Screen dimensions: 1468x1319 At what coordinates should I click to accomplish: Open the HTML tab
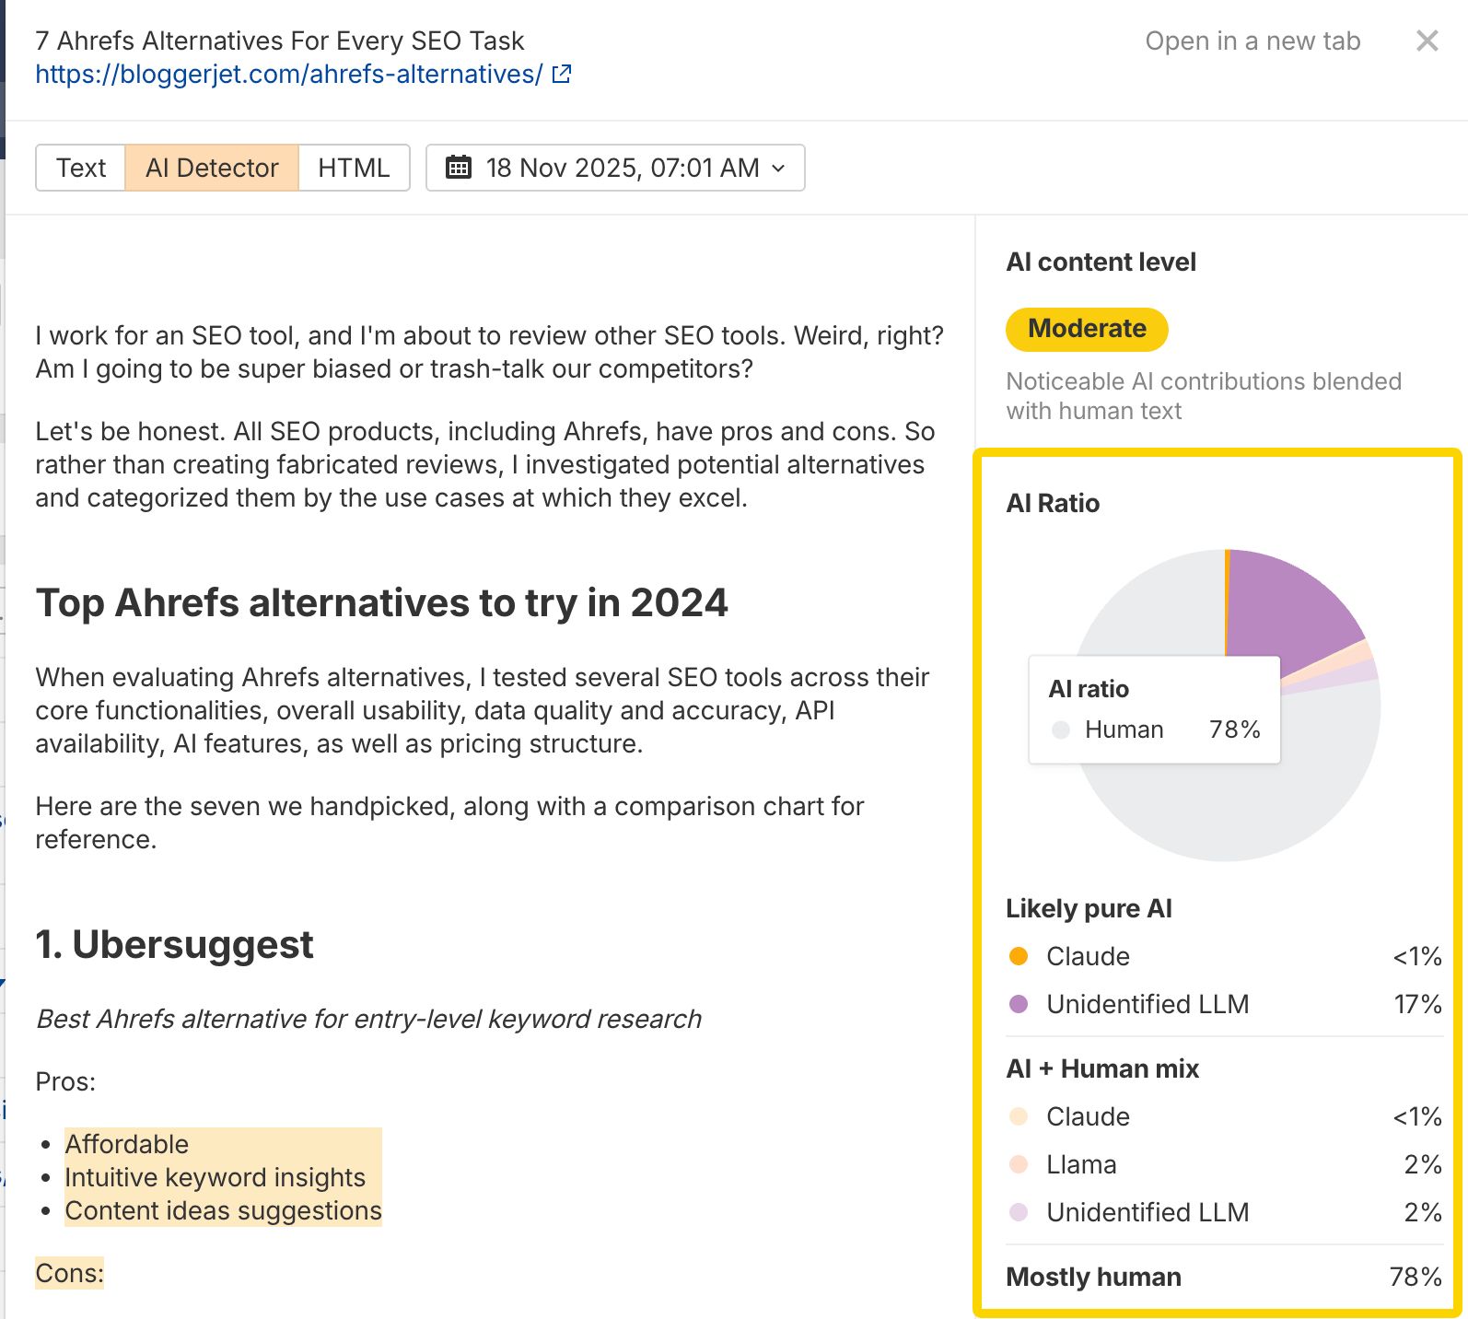tap(354, 168)
